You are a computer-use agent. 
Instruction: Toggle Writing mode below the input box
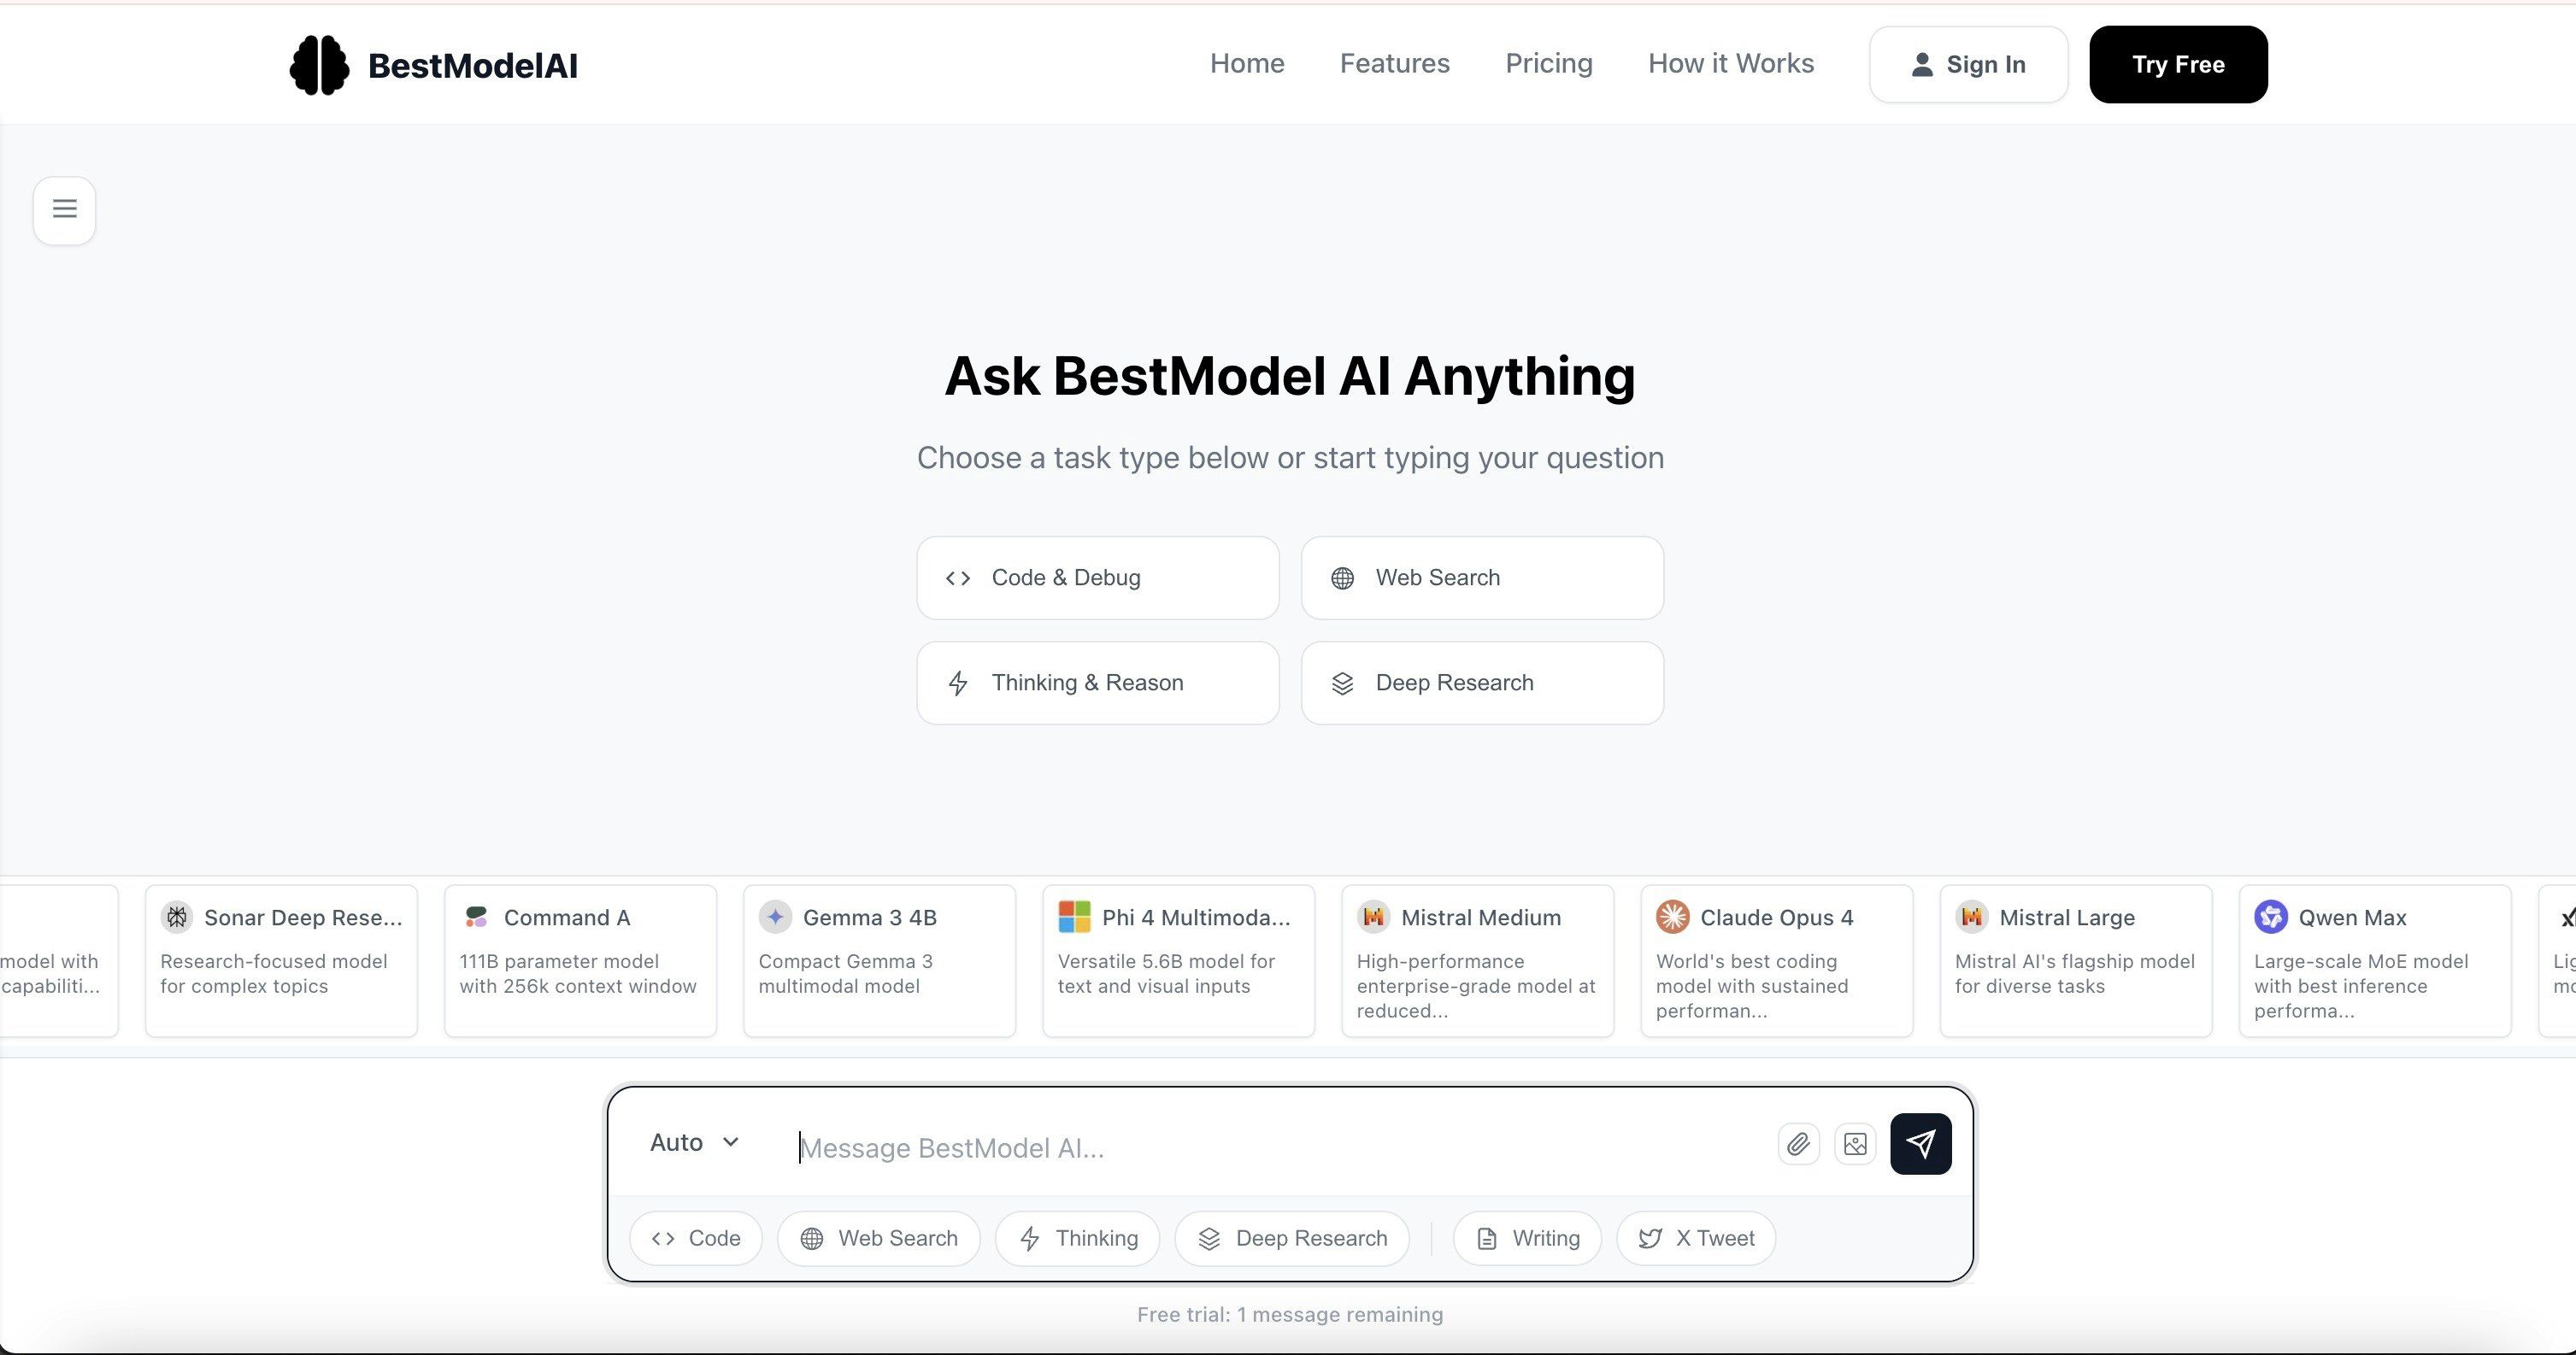pos(1526,1238)
